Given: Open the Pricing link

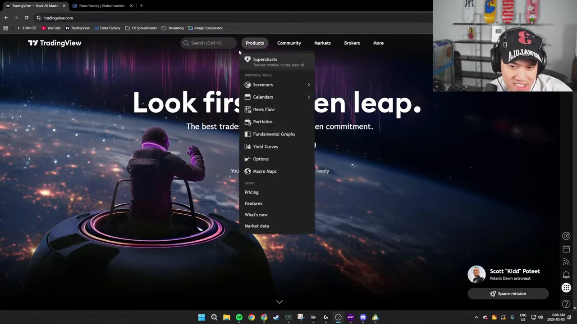Looking at the screenshot, I should 252,192.
